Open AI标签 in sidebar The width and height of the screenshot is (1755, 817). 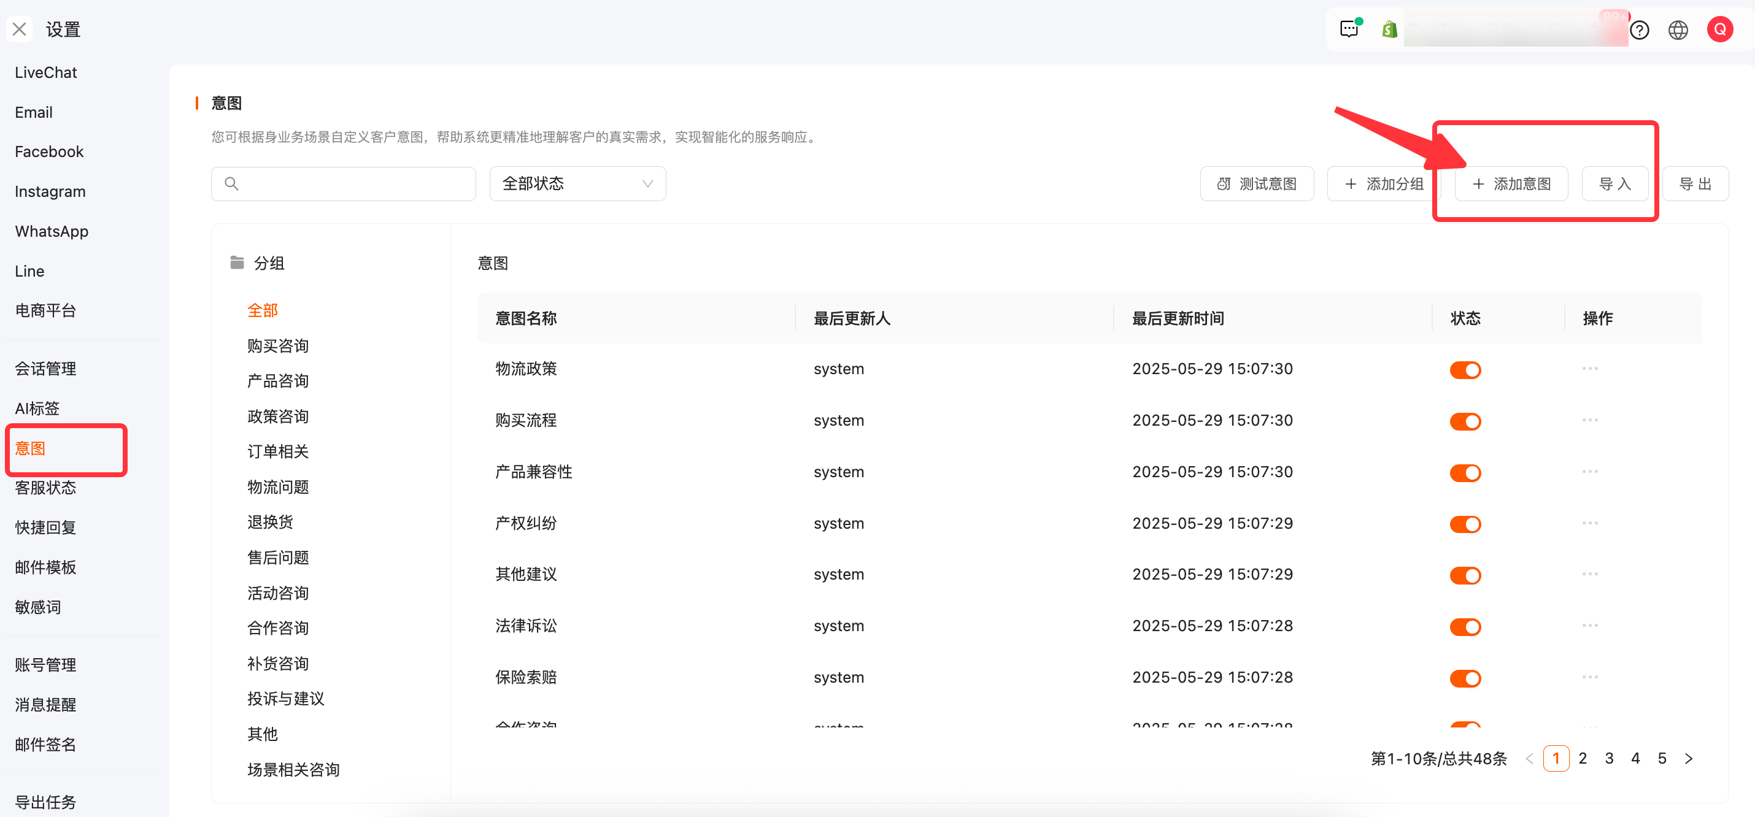coord(37,408)
